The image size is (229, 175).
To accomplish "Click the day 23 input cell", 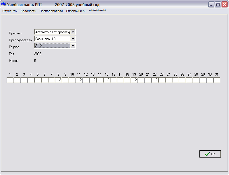I will pos(162,80).
